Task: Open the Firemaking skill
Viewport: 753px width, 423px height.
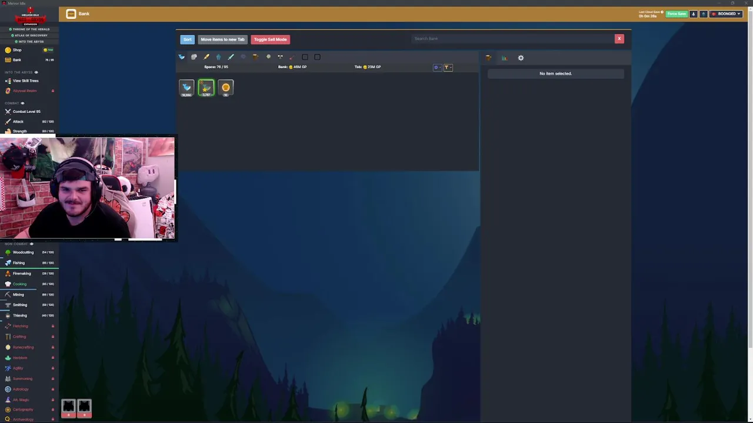Action: [28, 274]
